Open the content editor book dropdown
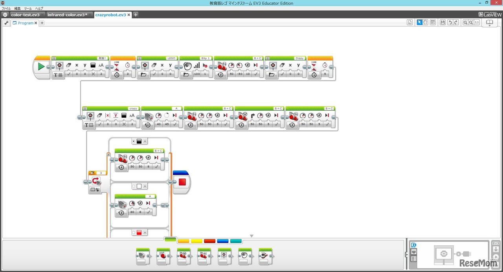This screenshot has height=272, width=503. click(490, 23)
